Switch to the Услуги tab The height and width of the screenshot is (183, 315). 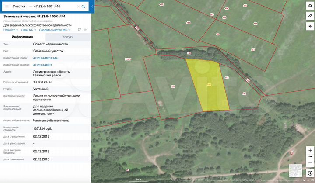(68, 37)
